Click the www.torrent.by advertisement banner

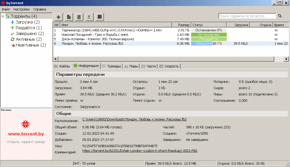tap(26, 134)
